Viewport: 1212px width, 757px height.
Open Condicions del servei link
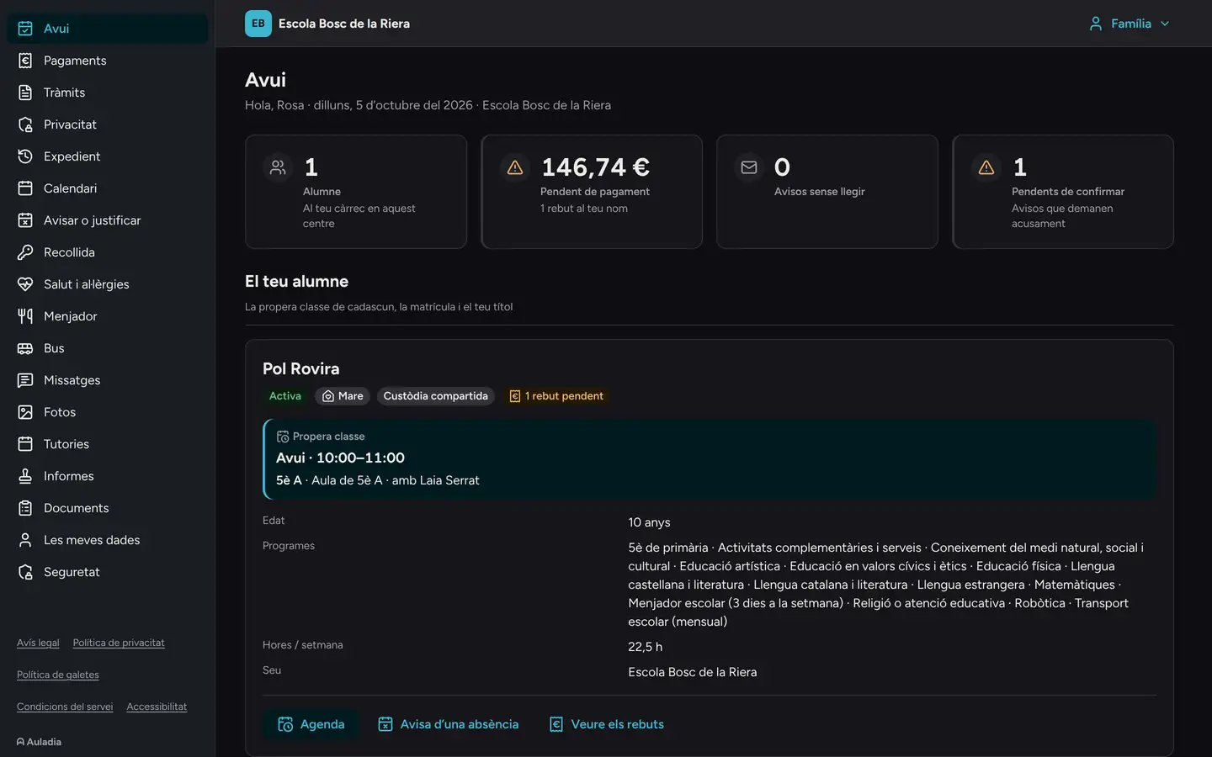[65, 707]
